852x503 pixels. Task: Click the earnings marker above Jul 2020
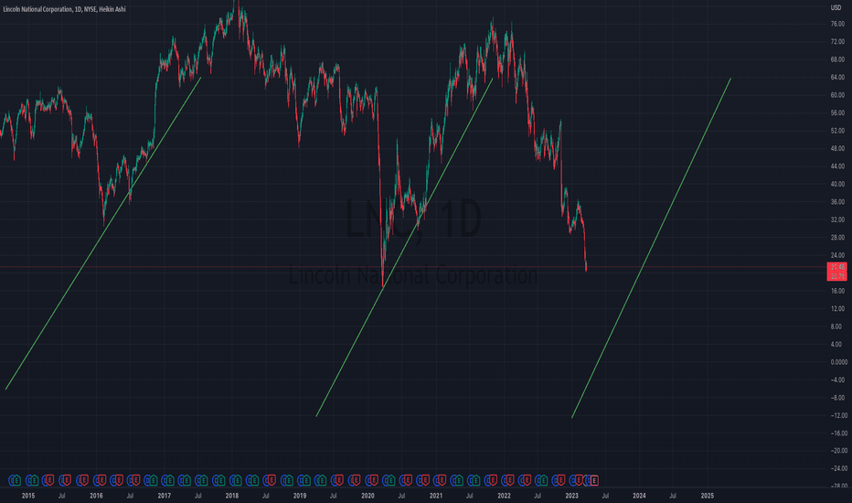[406, 480]
